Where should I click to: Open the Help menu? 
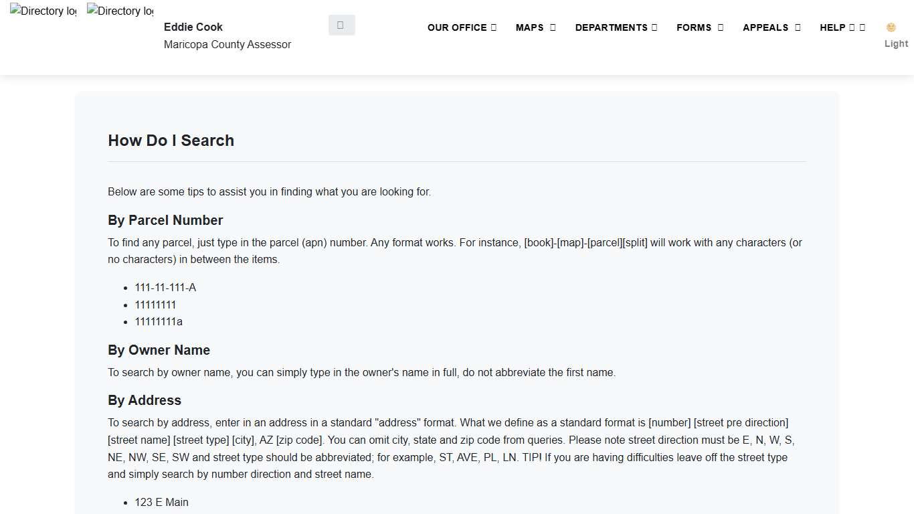[x=832, y=27]
